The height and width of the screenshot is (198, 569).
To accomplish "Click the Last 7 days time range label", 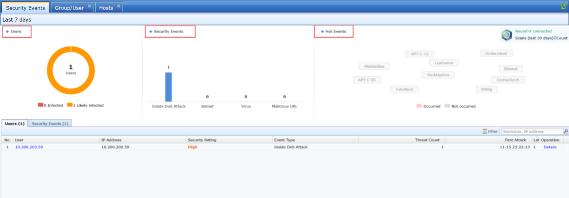I will tap(17, 20).
